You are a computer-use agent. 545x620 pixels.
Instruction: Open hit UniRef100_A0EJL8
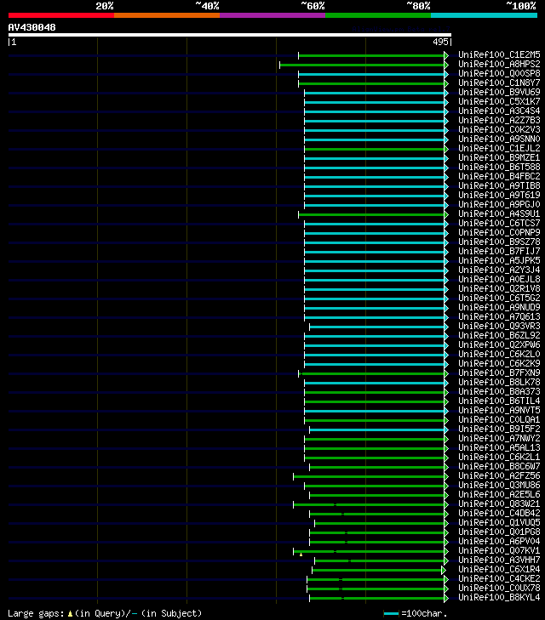(x=499, y=279)
